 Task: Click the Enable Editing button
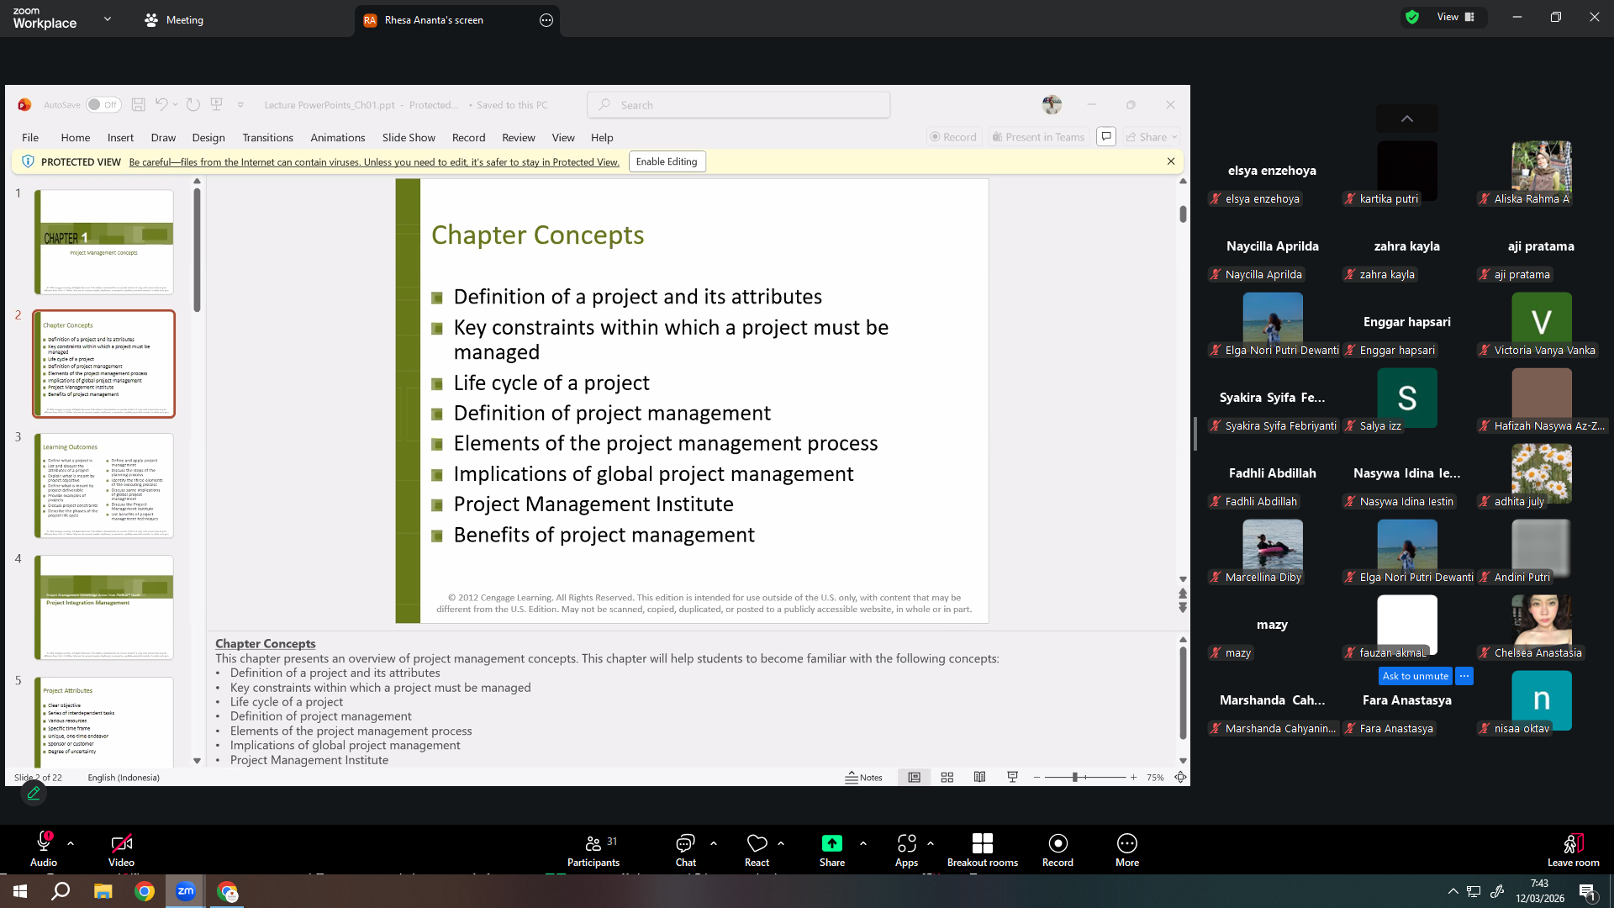pos(667,161)
